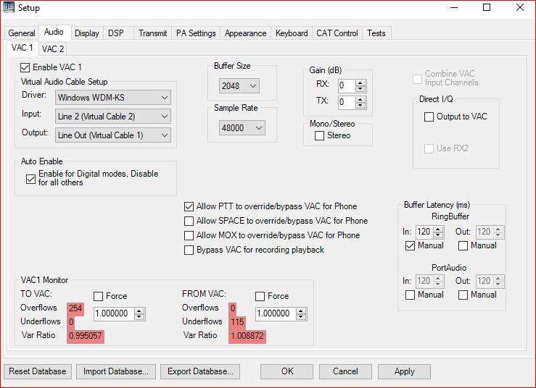Decrease TX gain with down arrow
The width and height of the screenshot is (536, 388).
(361, 106)
